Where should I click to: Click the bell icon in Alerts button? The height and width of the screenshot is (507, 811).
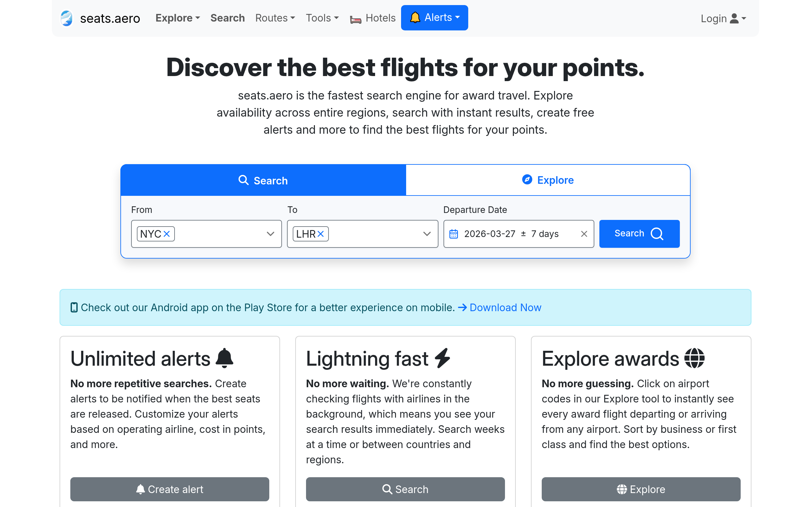point(415,17)
